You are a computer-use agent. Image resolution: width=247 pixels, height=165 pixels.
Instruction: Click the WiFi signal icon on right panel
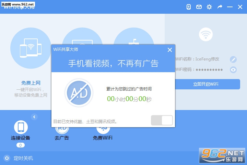(206, 34)
